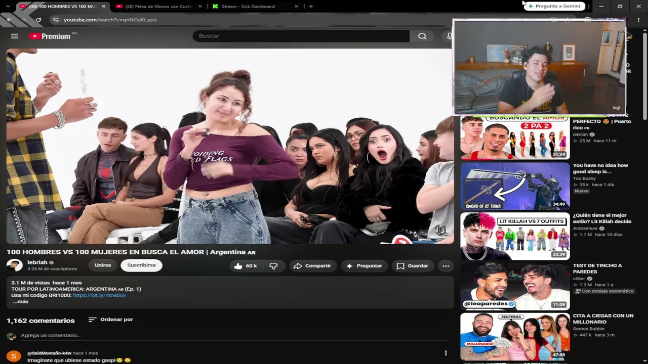Open the Millonario Solteras video thumbnail
Screen dimensions: 648x364
point(515,336)
